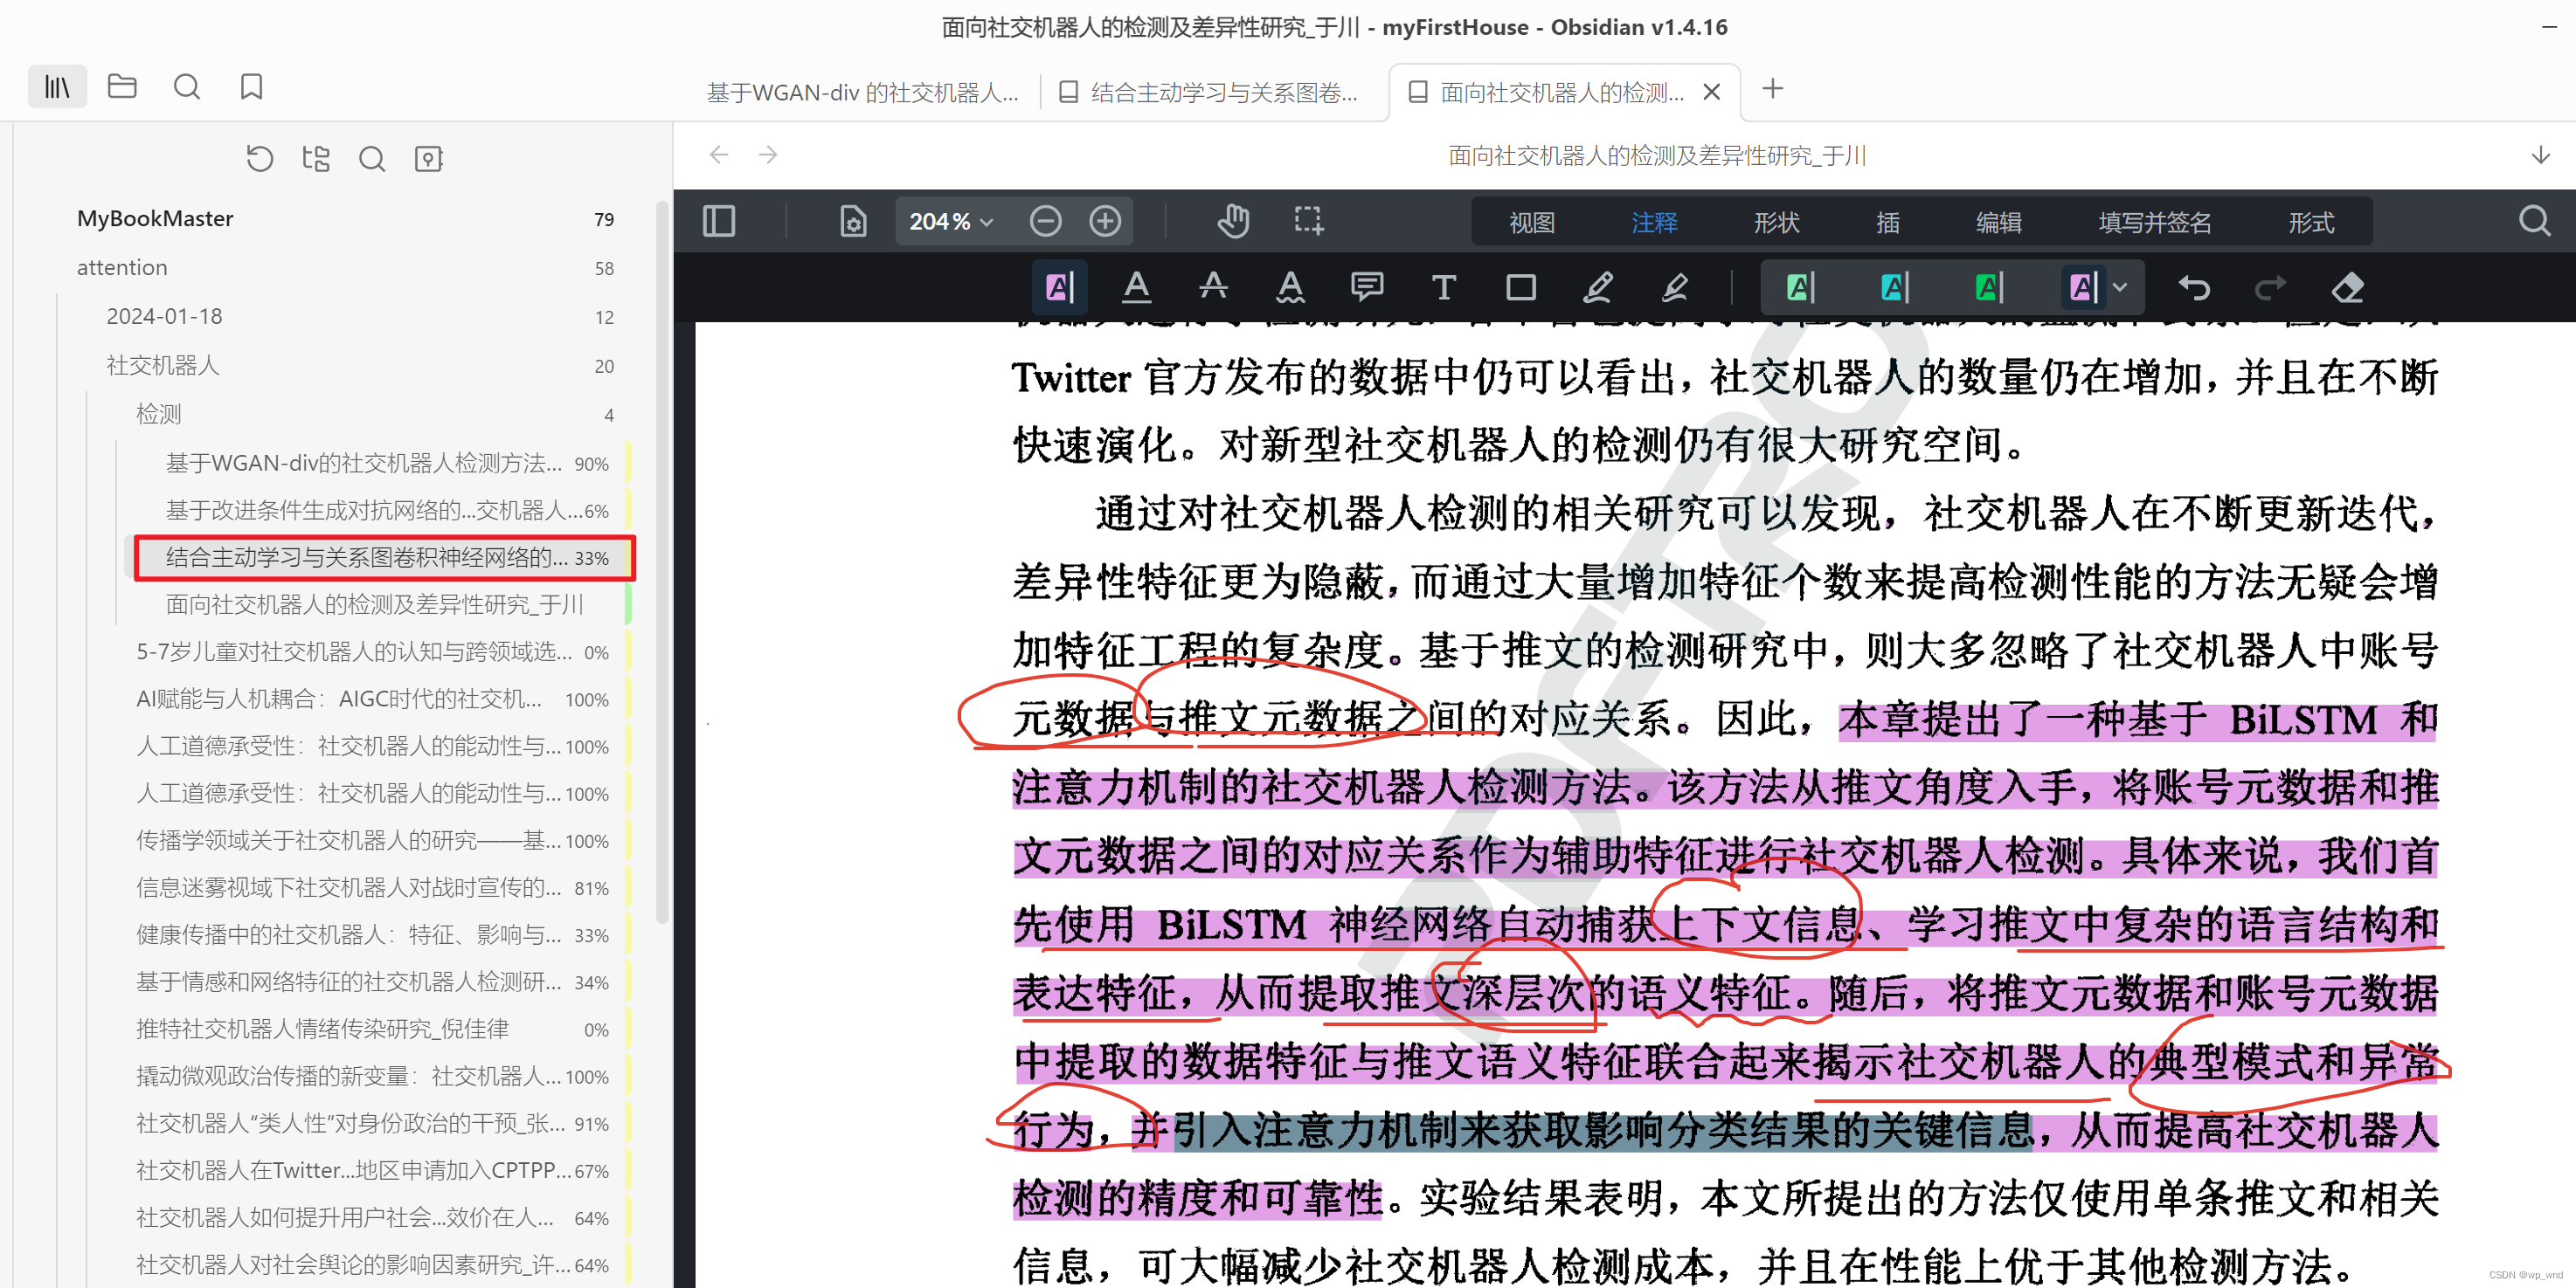2576x1288 pixels.
Task: Open the 204% zoom level dropdown
Action: pos(950,221)
